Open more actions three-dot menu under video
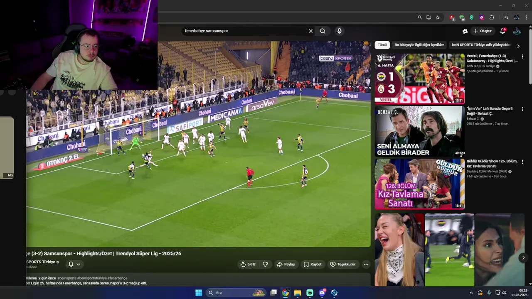Image resolution: width=532 pixels, height=299 pixels. click(x=366, y=264)
